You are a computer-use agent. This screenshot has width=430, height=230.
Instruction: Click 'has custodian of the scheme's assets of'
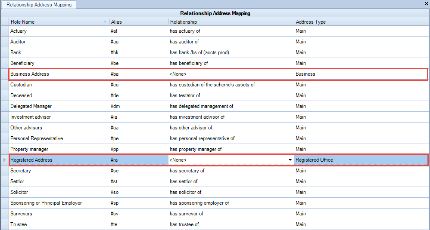231,85
